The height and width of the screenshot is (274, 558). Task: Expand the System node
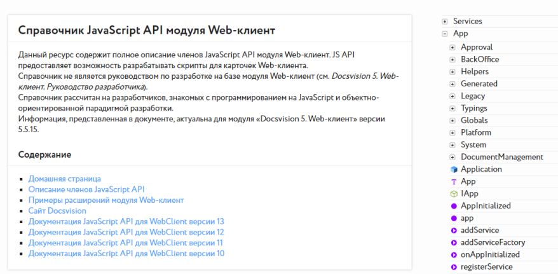453,145
